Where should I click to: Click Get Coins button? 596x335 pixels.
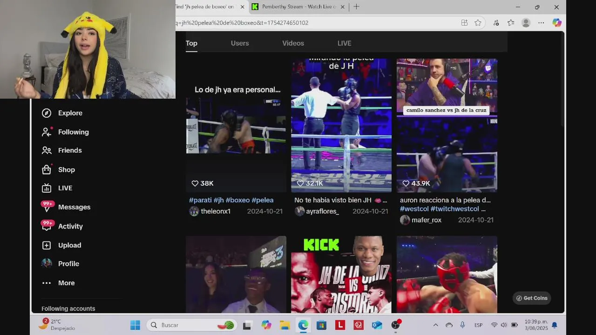click(532, 298)
